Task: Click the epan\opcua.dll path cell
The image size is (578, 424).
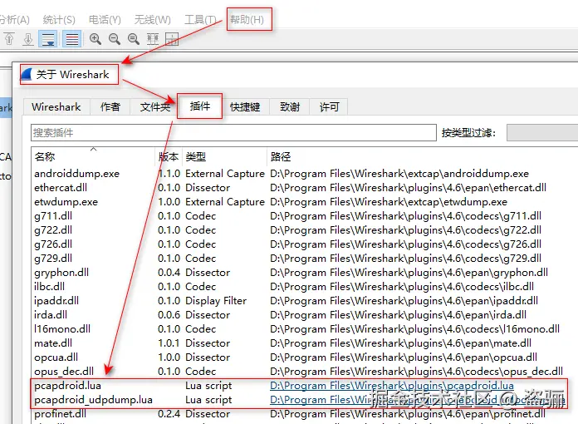Action: pyautogui.click(x=404, y=357)
